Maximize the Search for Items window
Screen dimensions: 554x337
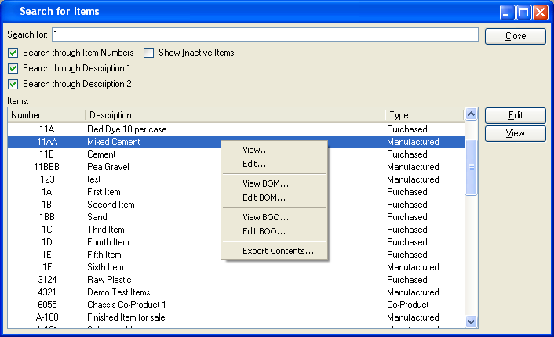tap(524, 12)
